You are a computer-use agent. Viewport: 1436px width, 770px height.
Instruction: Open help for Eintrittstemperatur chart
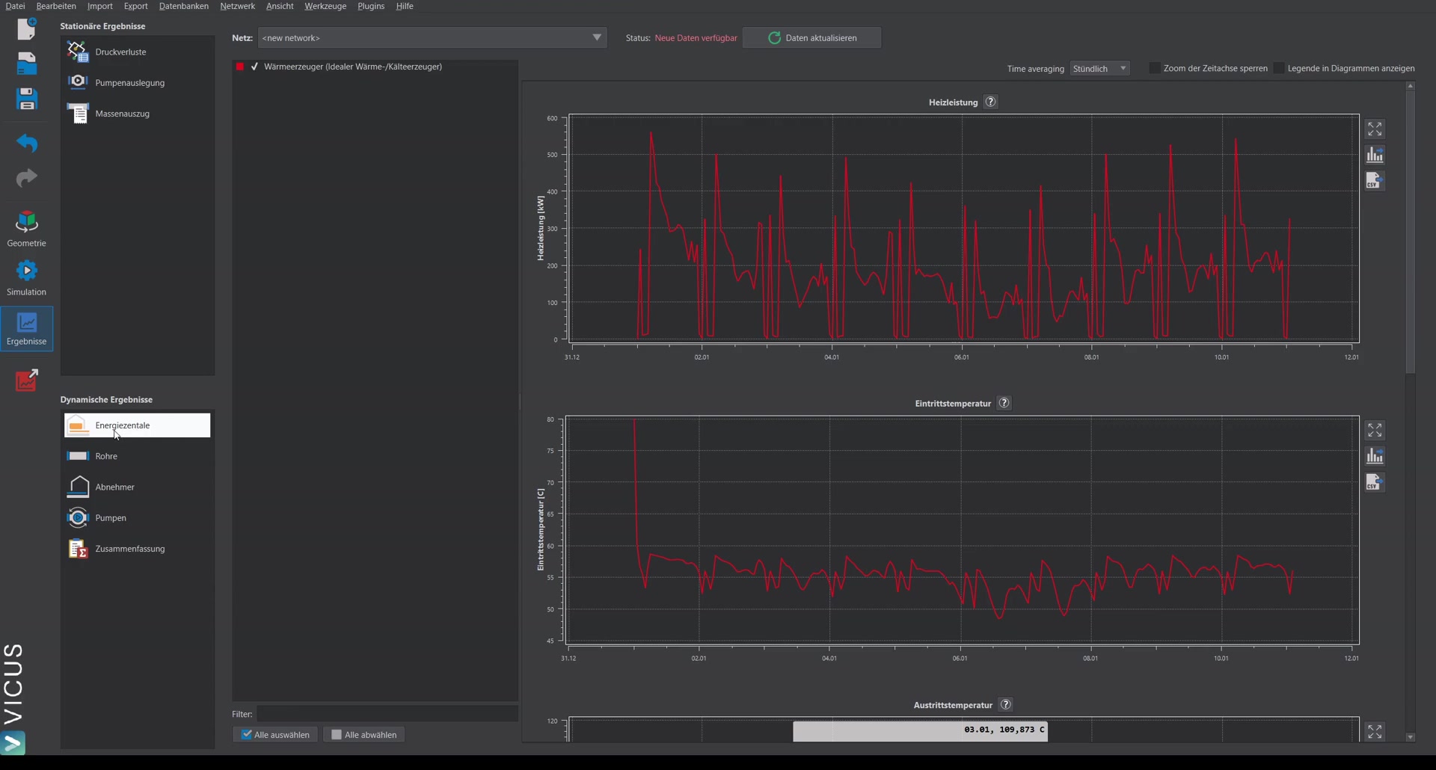(x=1004, y=403)
